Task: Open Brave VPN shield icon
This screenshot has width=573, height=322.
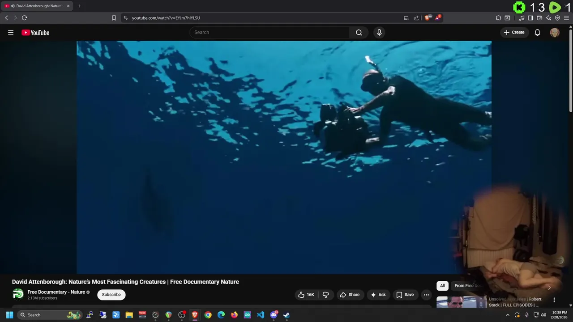Action: 557,18
